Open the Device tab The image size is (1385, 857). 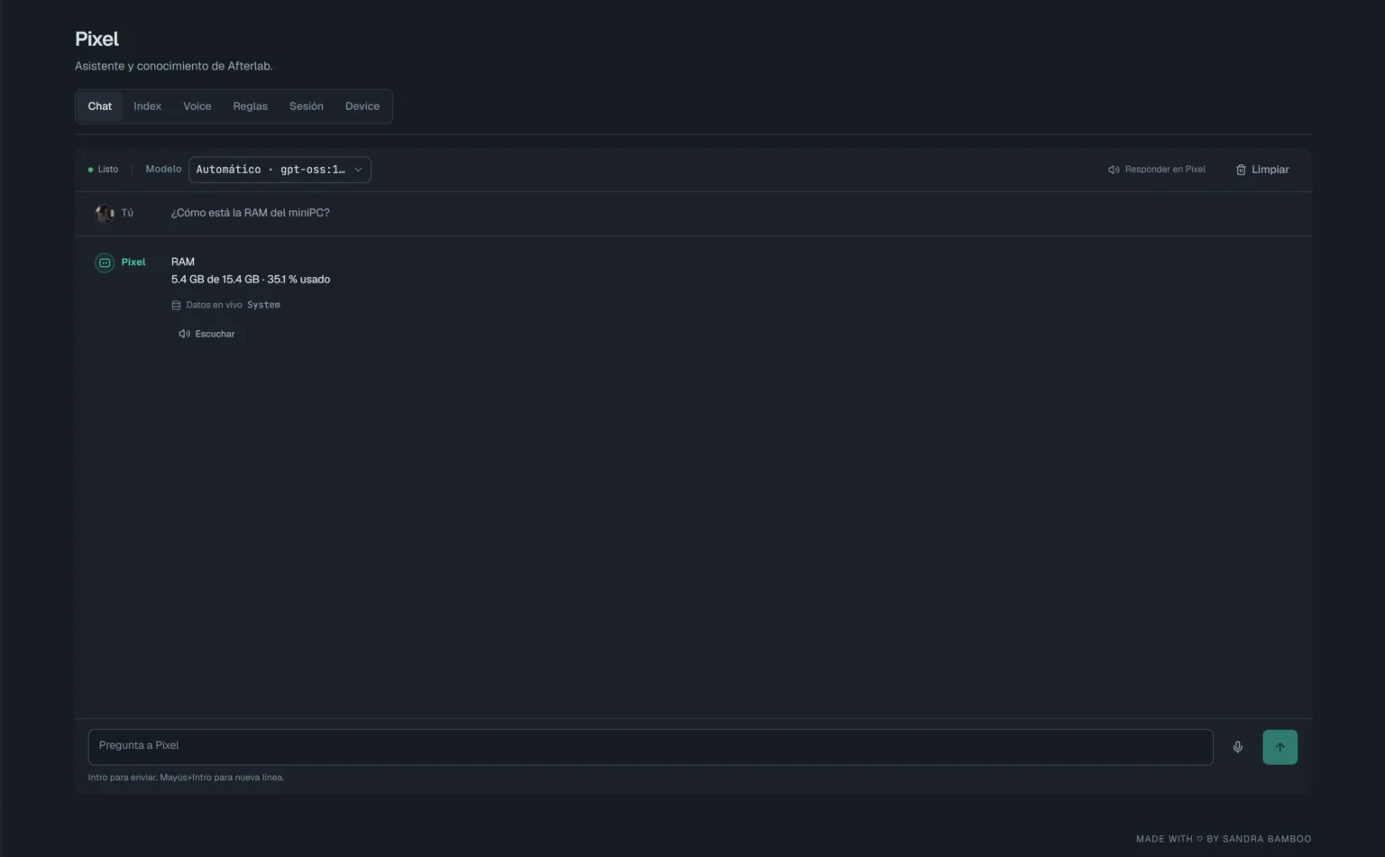362,106
